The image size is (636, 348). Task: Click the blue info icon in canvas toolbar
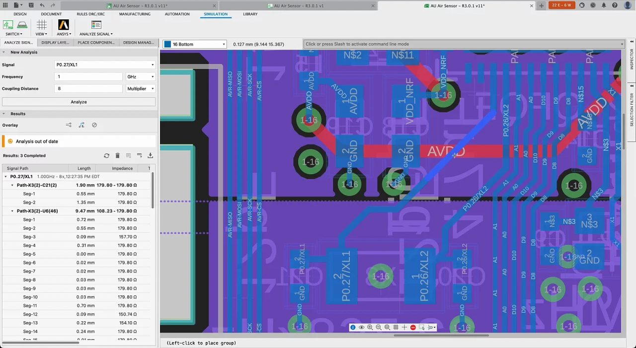[353, 328]
